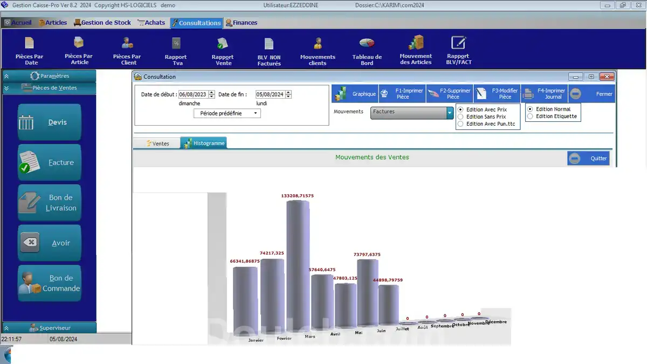The height and width of the screenshot is (364, 647).
Task: Open Mouvements clients
Action: coord(318,50)
